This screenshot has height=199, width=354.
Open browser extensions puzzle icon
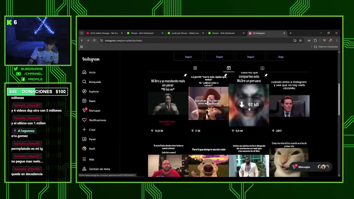(315, 40)
